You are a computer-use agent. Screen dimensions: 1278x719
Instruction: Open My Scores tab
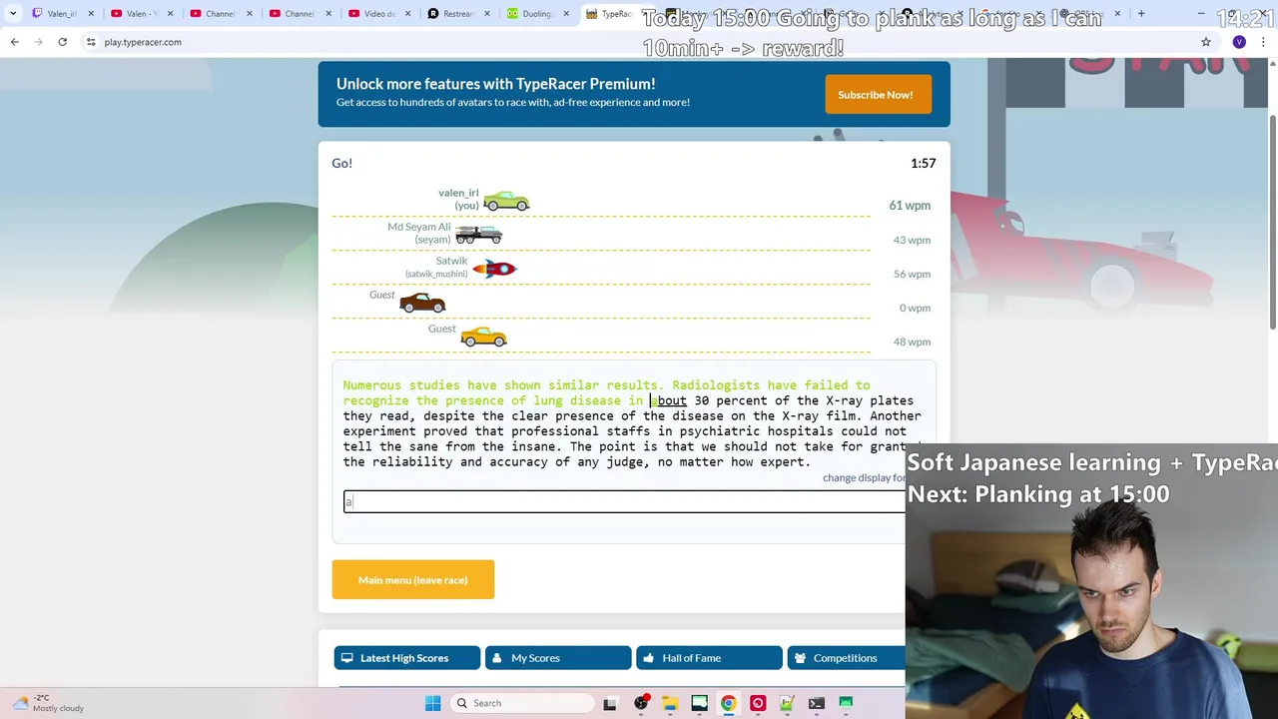pos(558,658)
